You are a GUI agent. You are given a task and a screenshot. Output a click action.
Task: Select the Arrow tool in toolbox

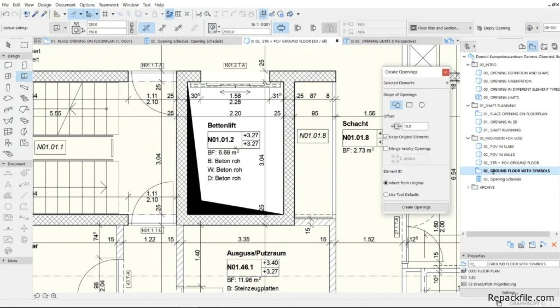(x=8, y=45)
